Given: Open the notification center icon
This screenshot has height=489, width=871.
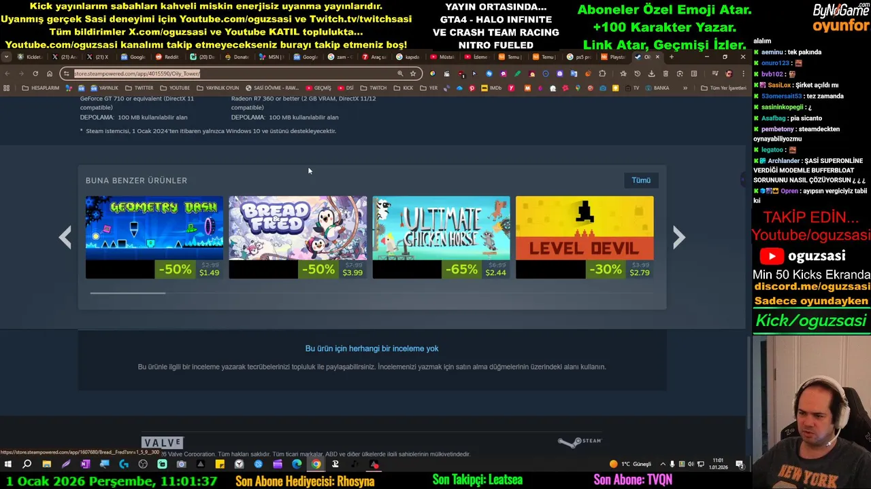Looking at the screenshot, I should (740, 465).
